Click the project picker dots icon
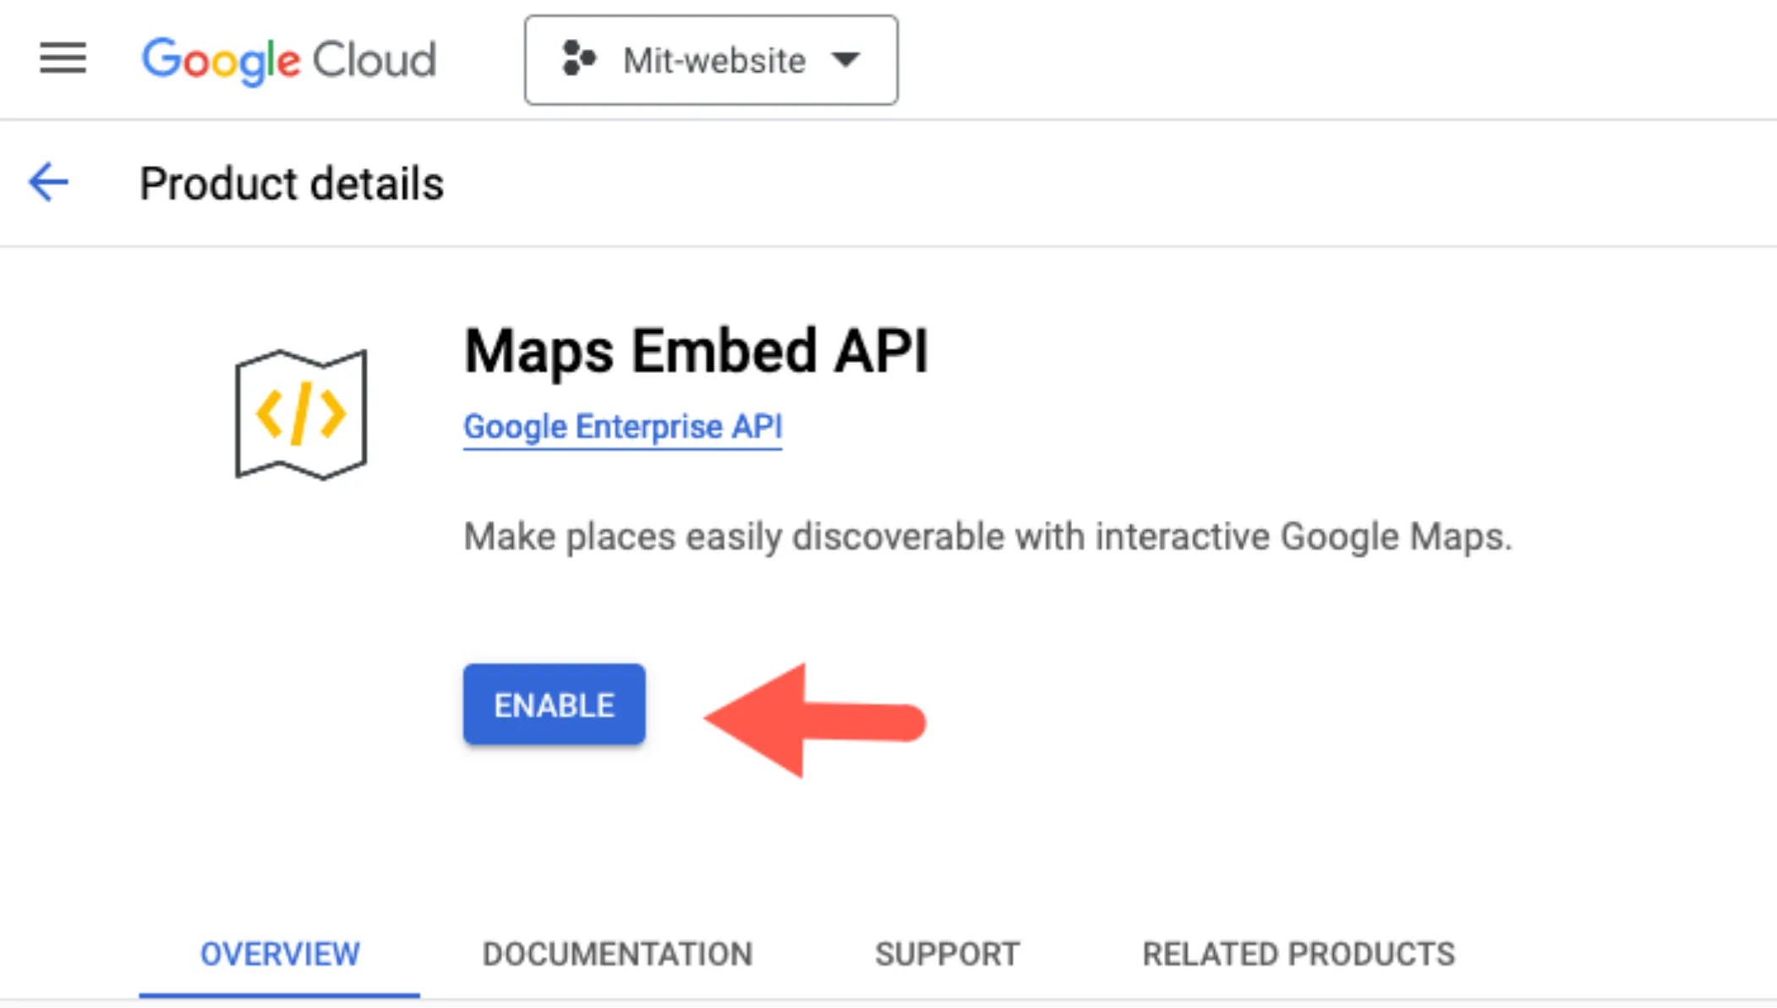The height and width of the screenshot is (1008, 1777). click(x=579, y=59)
